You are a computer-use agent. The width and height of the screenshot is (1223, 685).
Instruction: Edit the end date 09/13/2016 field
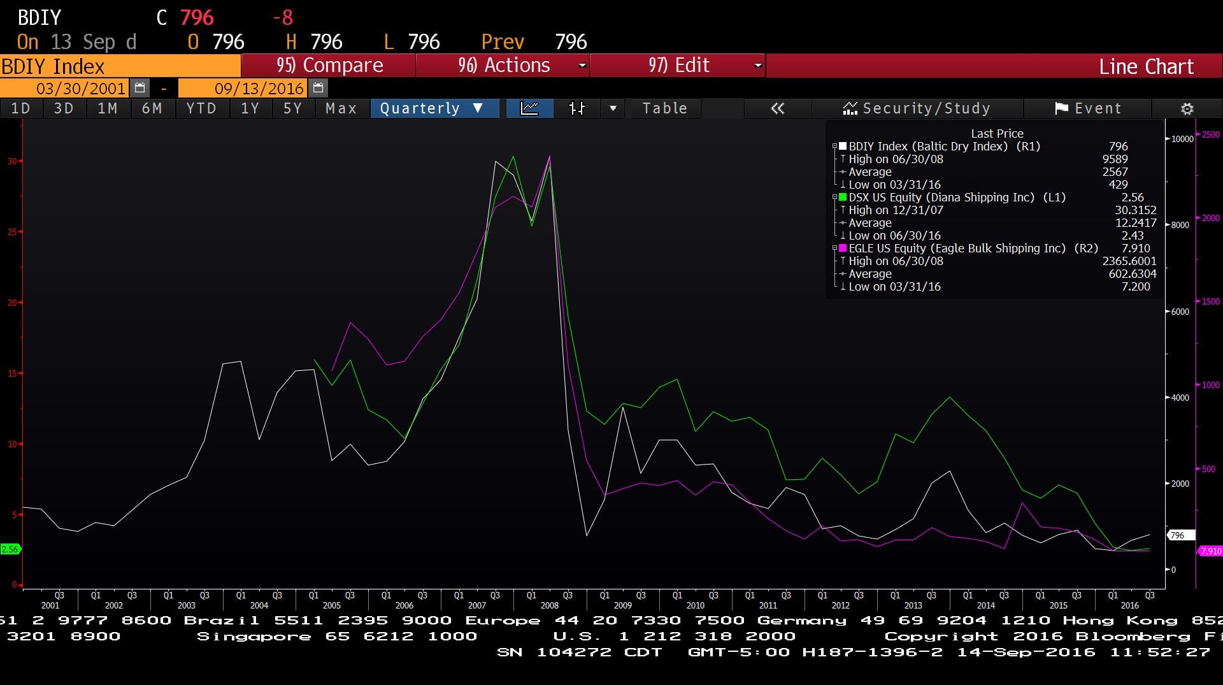tap(243, 88)
